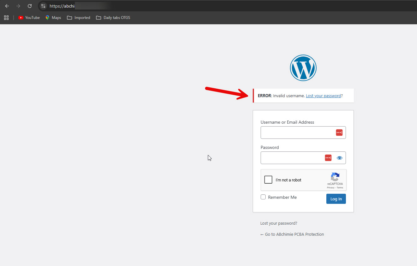Enable the Remember Me checkbox
The height and width of the screenshot is (266, 417).
click(263, 197)
